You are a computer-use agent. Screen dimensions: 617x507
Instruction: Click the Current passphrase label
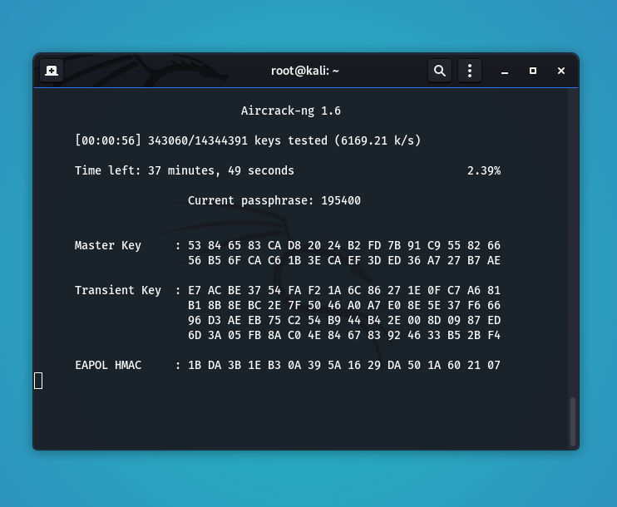pos(250,200)
